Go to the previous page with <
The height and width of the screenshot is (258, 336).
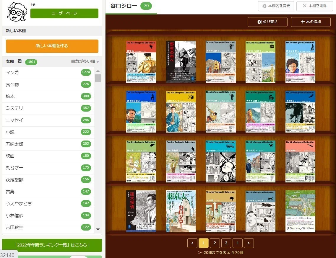192,243
